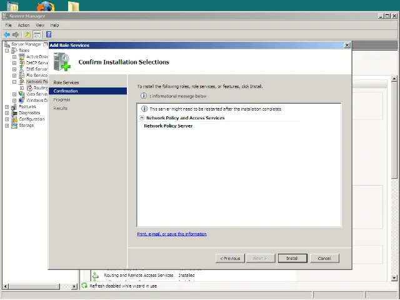Click the DNS Server role icon

(22, 69)
